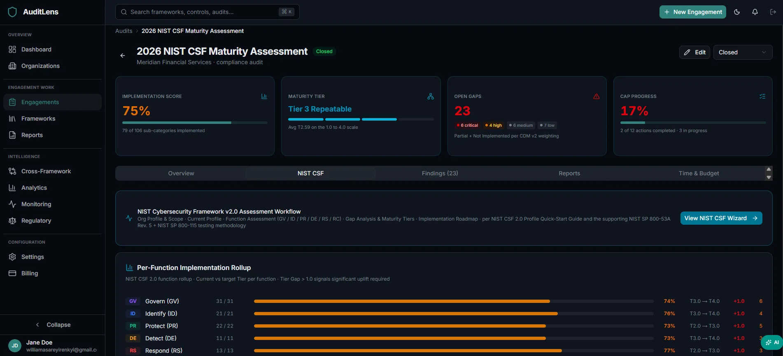Select the Engagements clipboard icon
783x356 pixels.
12,102
